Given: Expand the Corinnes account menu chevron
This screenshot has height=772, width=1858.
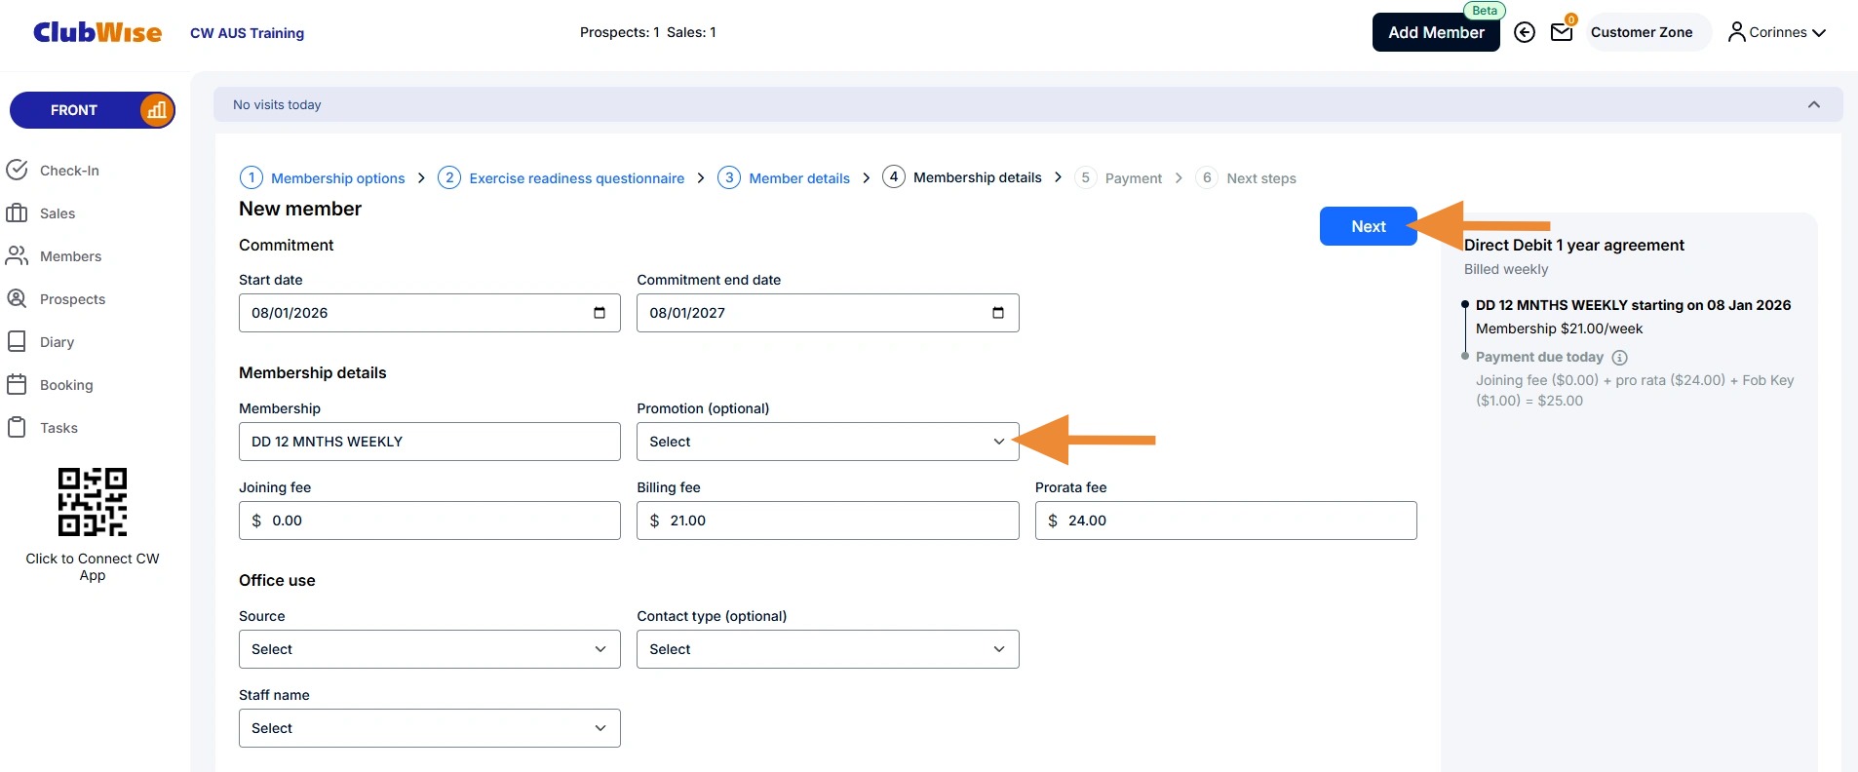Looking at the screenshot, I should click(x=1819, y=33).
